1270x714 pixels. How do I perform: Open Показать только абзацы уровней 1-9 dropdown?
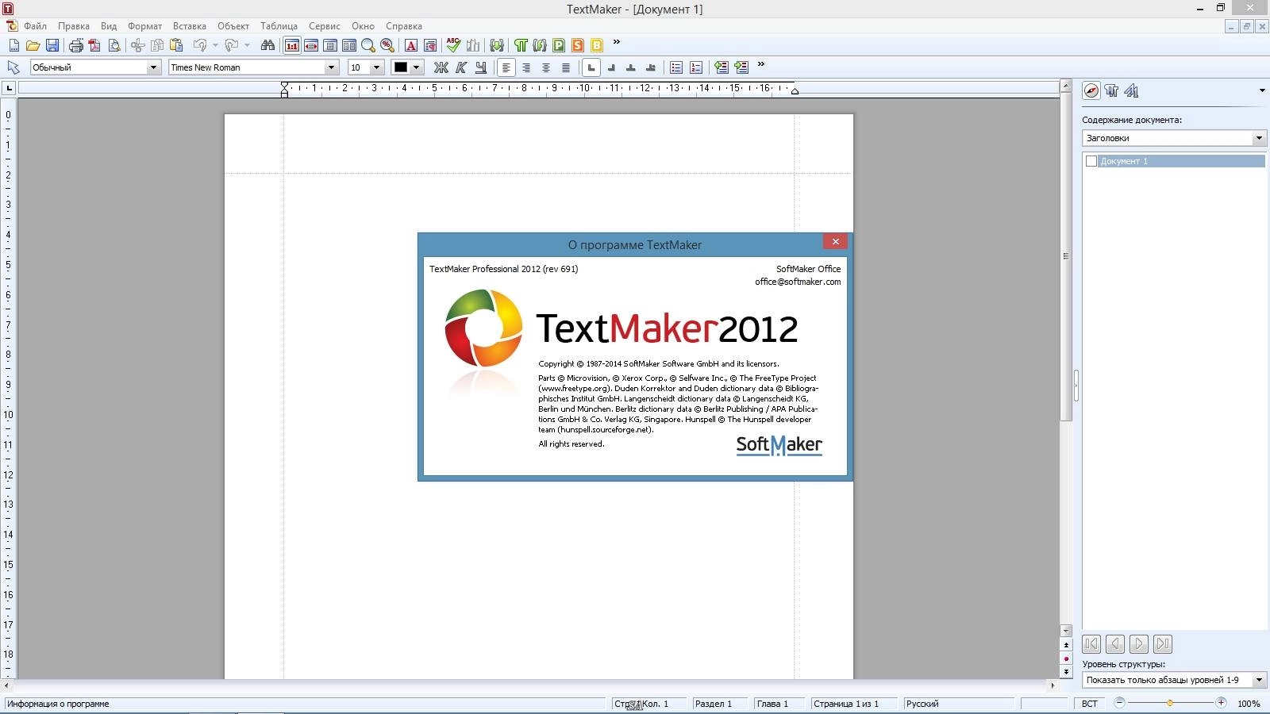pos(1259,680)
